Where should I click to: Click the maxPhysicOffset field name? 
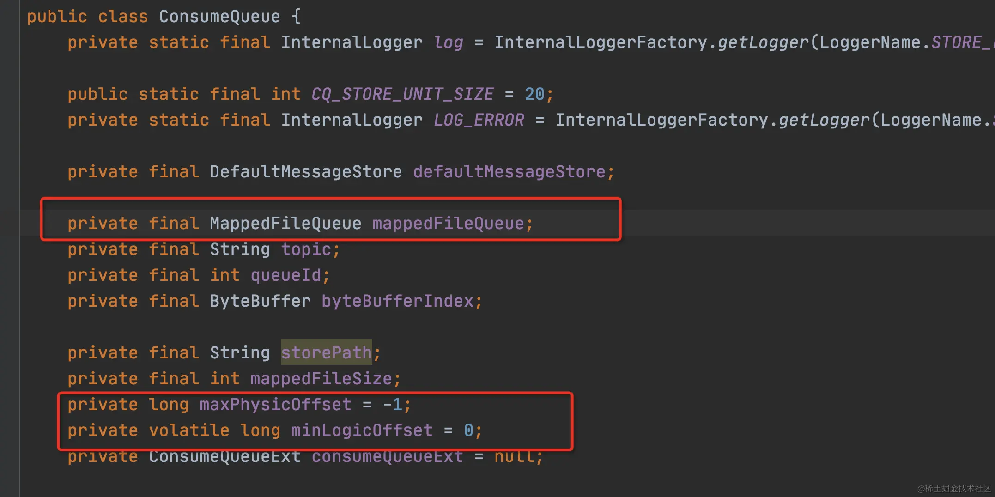(275, 405)
